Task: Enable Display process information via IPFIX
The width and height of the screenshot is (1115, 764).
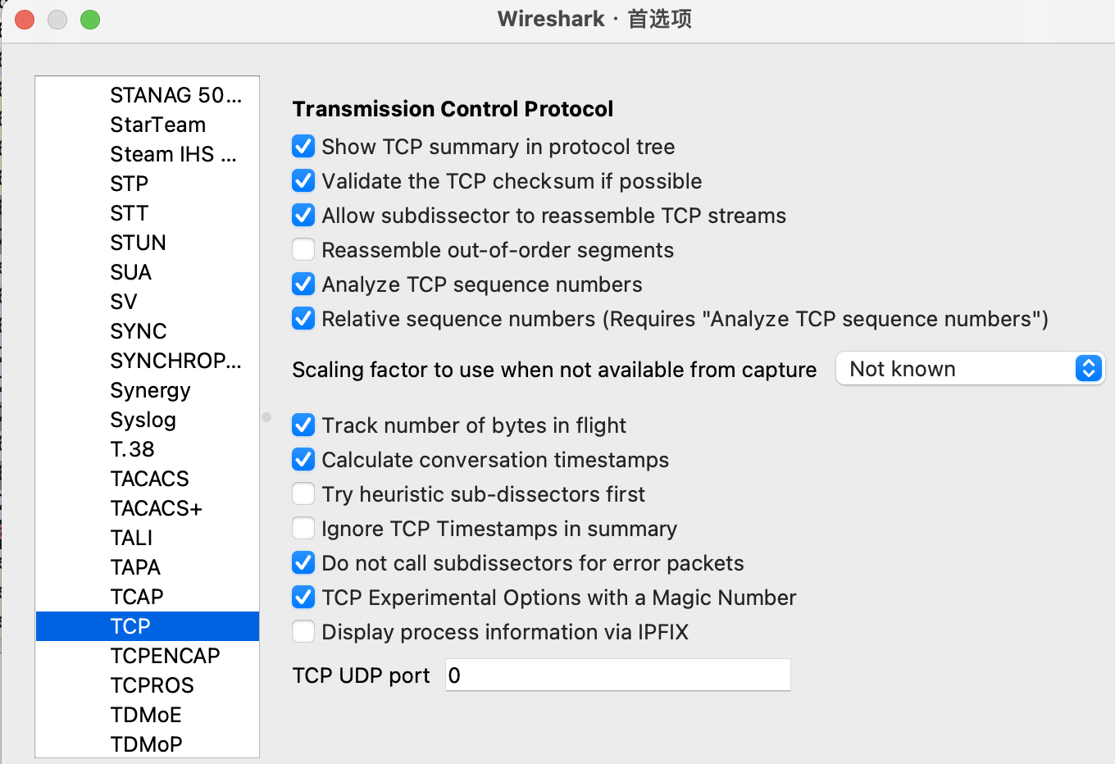Action: [303, 632]
